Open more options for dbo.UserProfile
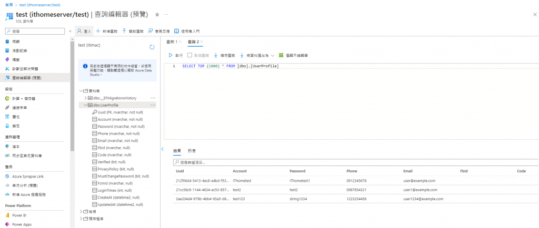This screenshot has width=539, height=228. coord(153,105)
